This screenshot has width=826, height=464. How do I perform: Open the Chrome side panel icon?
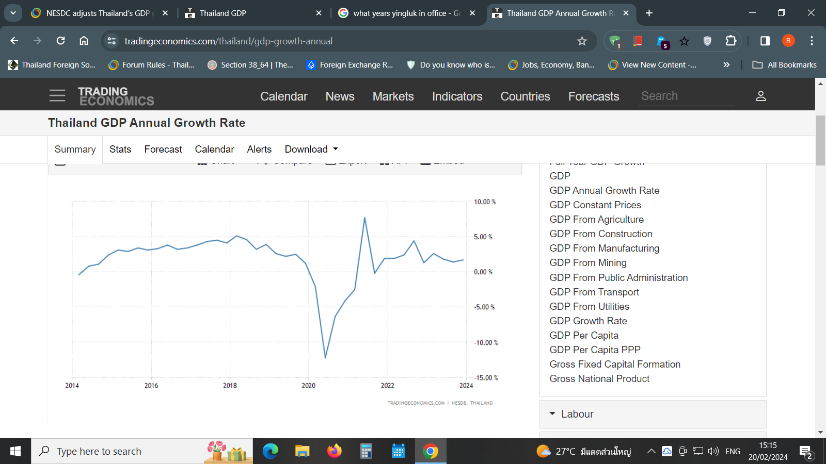tap(765, 41)
